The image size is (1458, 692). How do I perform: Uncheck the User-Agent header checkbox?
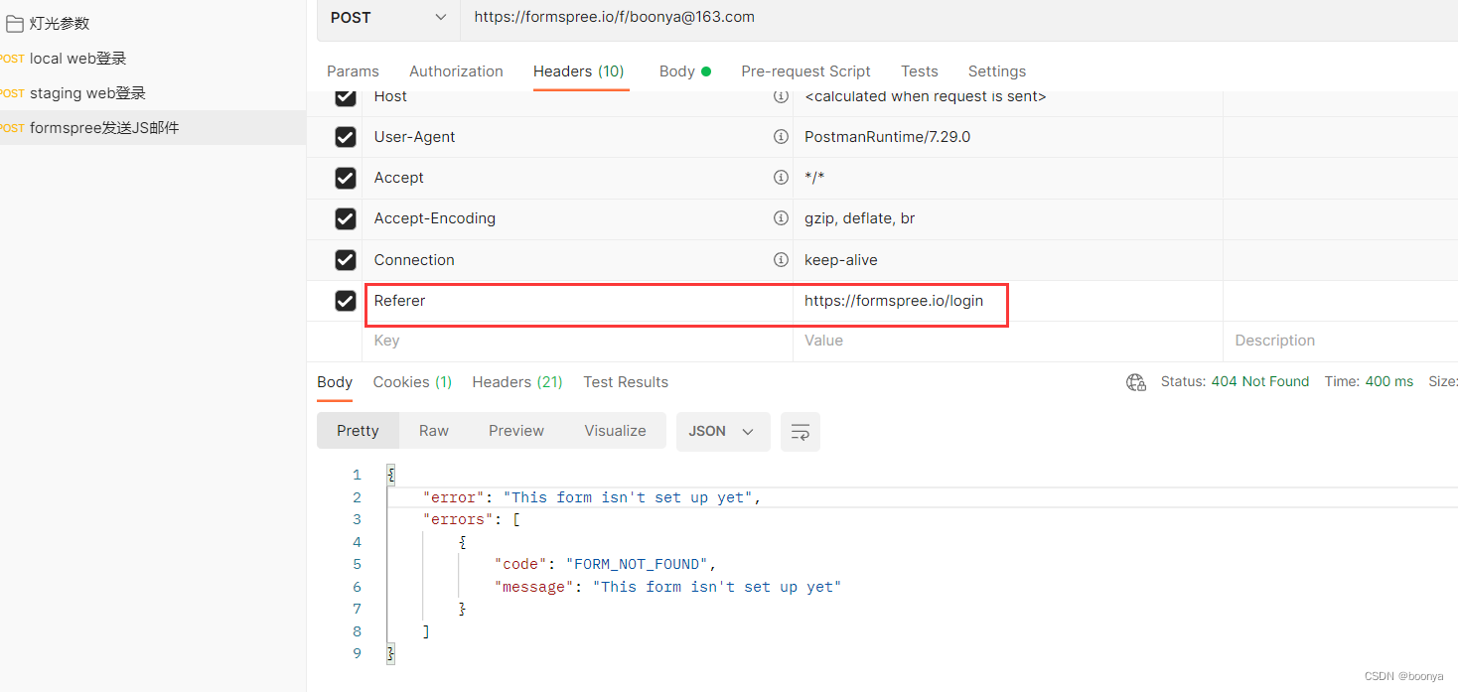coord(346,137)
